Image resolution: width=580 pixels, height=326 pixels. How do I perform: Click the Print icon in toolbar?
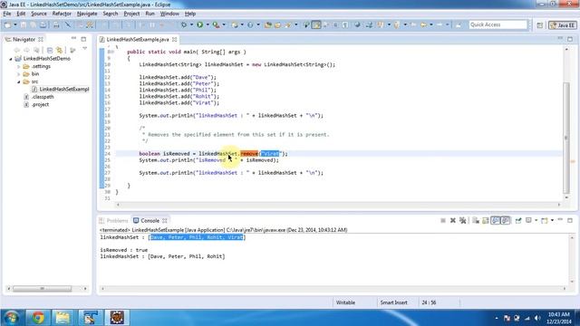(56, 24)
